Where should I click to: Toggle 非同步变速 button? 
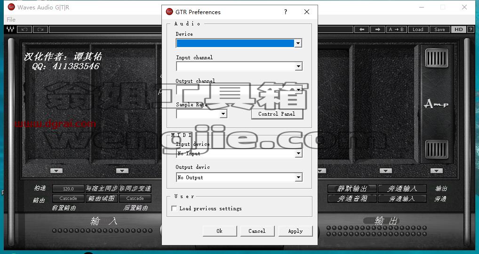click(x=135, y=189)
